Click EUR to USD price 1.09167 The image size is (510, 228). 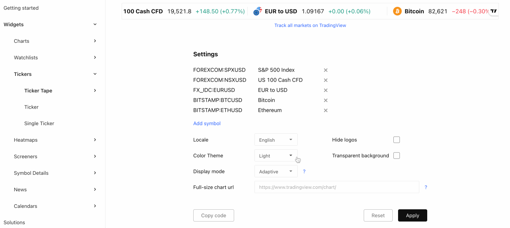[313, 12]
